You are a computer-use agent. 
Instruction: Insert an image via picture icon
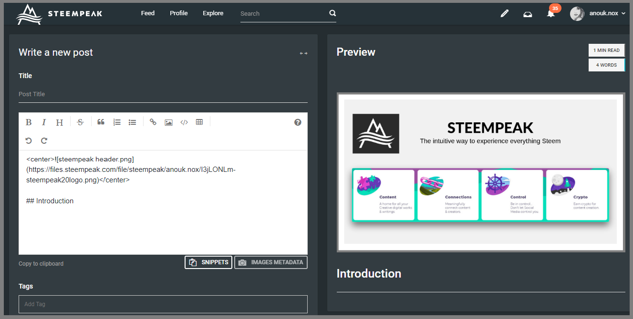coord(168,122)
